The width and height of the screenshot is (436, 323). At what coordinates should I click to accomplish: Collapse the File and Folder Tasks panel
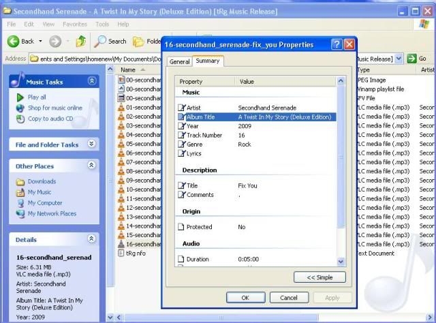pyautogui.click(x=92, y=144)
